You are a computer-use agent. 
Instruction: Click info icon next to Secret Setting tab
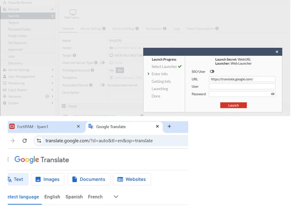[104, 29]
